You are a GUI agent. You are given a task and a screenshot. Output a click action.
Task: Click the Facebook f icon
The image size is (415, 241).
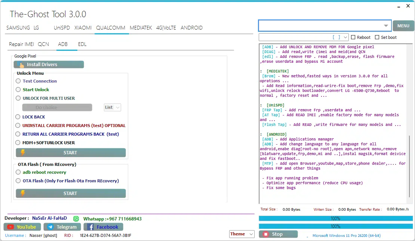90,227
